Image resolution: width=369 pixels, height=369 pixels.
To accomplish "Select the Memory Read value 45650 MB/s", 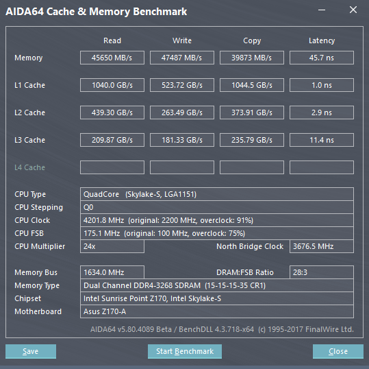I will [x=112, y=58].
